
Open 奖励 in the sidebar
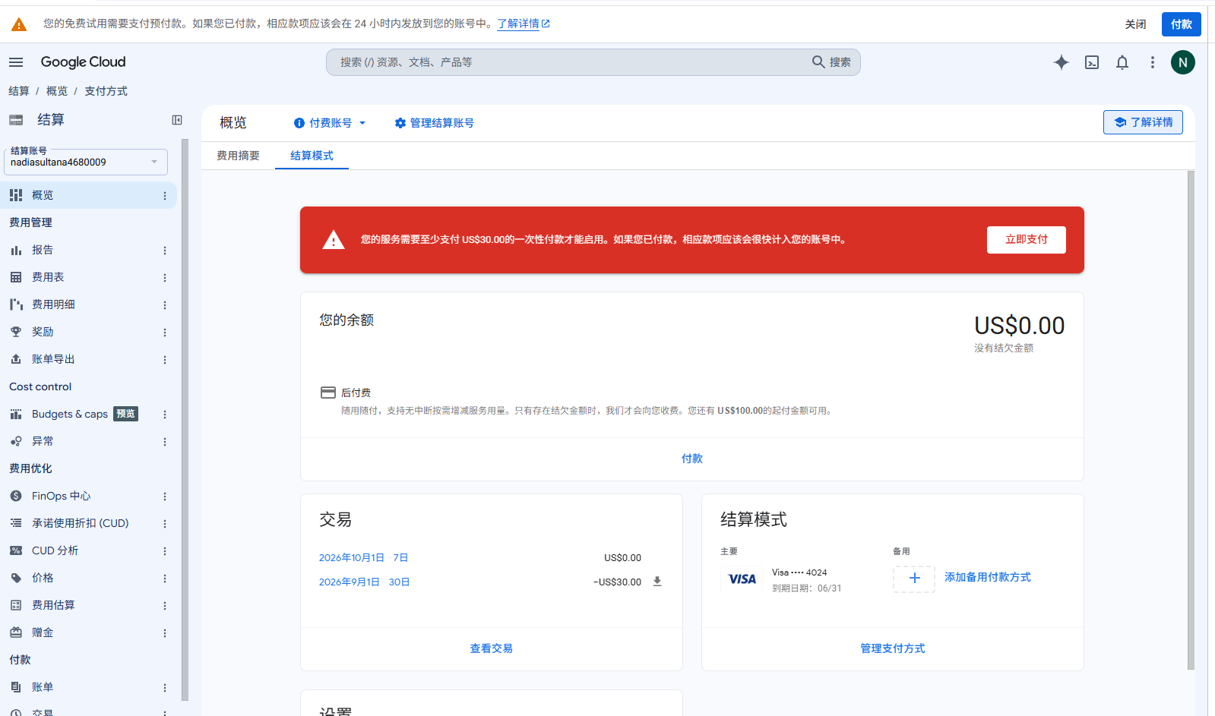43,332
